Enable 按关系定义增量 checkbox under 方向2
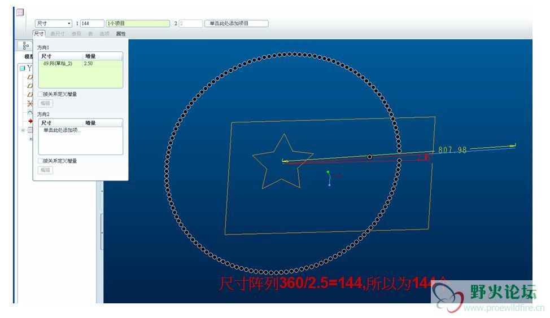550x318 pixels. [x=40, y=161]
